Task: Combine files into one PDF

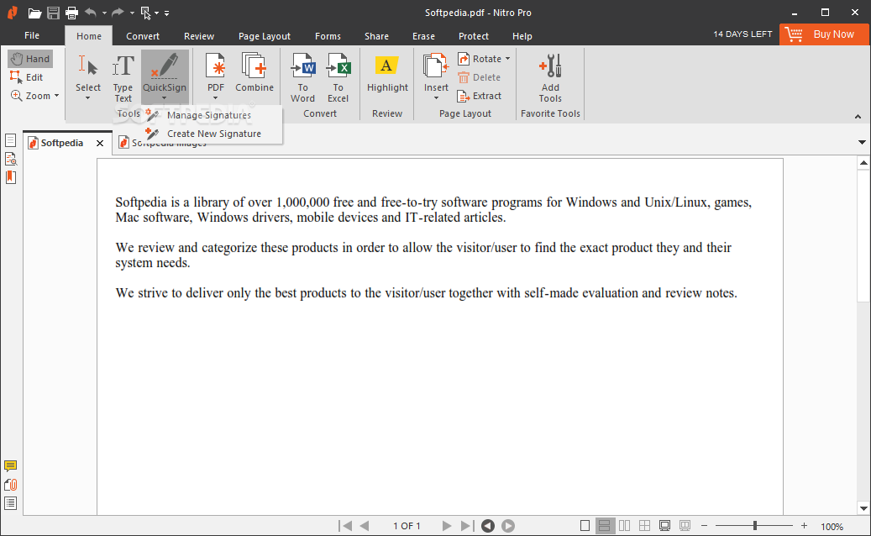Action: tap(254, 72)
